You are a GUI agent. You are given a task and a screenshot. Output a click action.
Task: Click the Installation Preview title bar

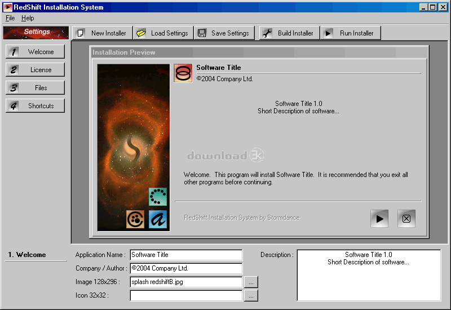coord(259,52)
